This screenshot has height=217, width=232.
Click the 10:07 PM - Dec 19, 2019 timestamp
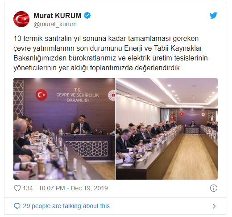pyautogui.click(x=73, y=188)
